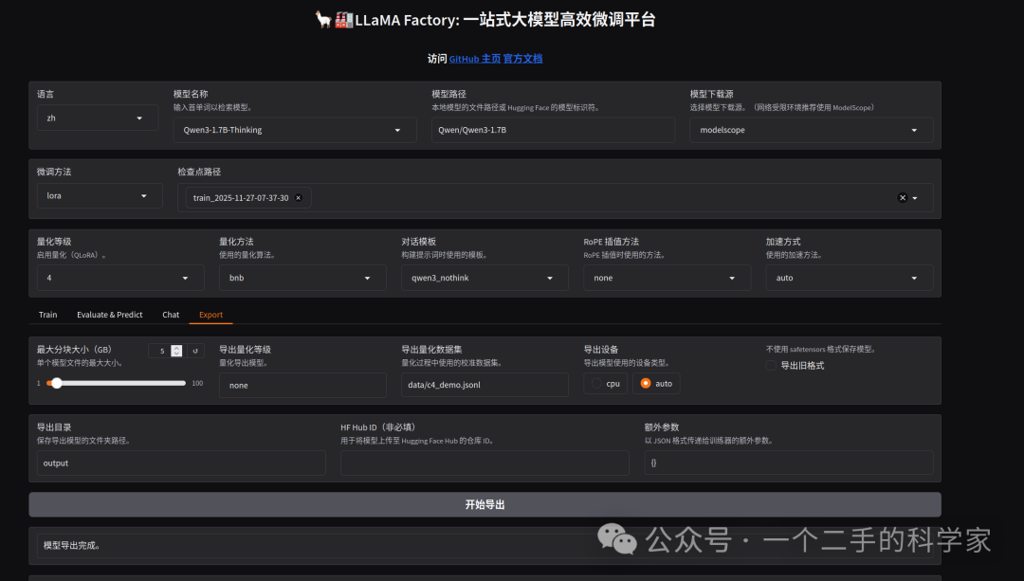Image resolution: width=1024 pixels, height=581 pixels.
Task: Open the 量化等级 dropdown
Action: pos(120,278)
